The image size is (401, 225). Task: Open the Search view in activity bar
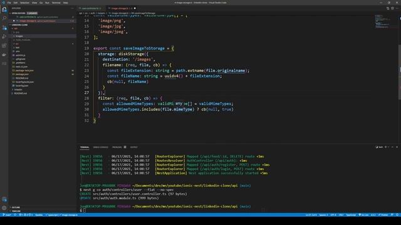4,18
